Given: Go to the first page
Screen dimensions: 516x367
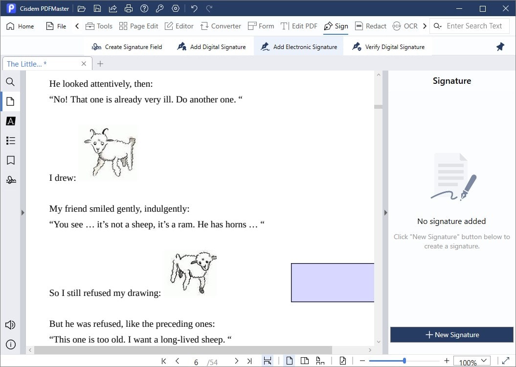Looking at the screenshot, I should tap(163, 361).
